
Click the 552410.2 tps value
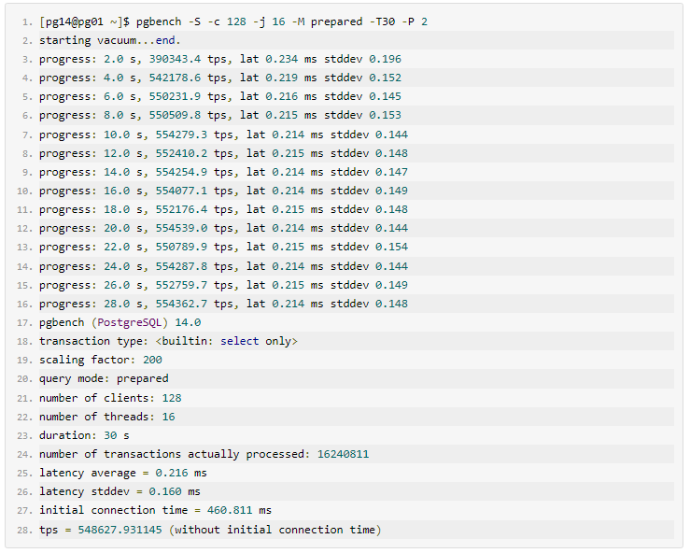[181, 153]
